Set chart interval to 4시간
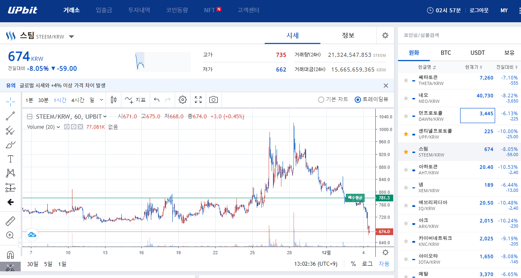Image resolution: width=521 pixels, height=278 pixels. pos(78,100)
